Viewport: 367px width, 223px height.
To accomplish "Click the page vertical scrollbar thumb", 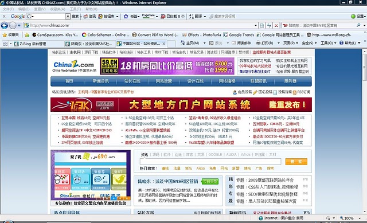I will click(365, 68).
